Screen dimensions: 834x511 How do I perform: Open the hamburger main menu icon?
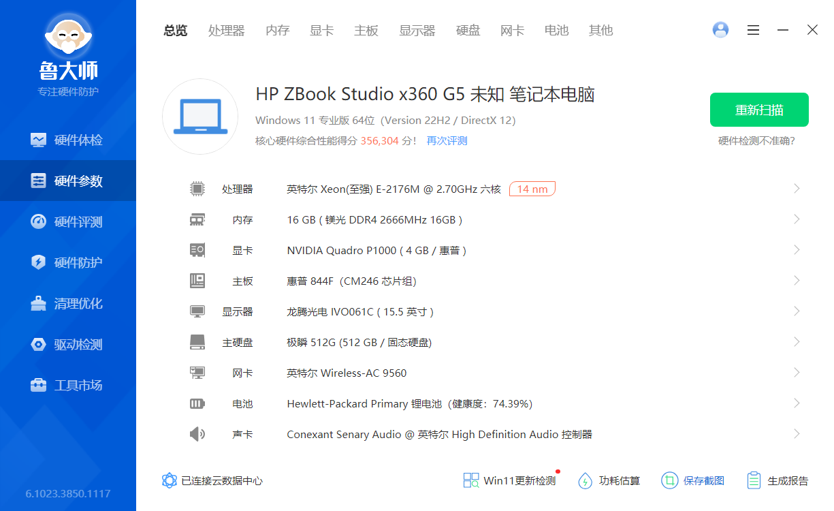(x=753, y=30)
